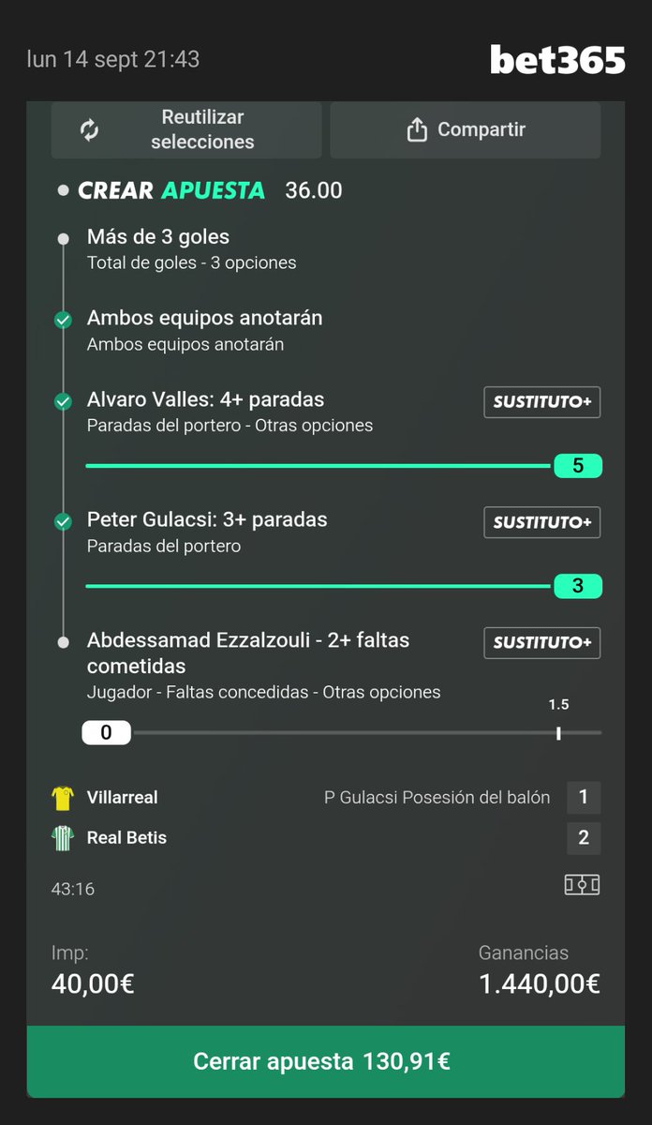This screenshot has width=652, height=1125.
Task: Click green check beside Peter Gulacsi selection
Action: click(63, 521)
